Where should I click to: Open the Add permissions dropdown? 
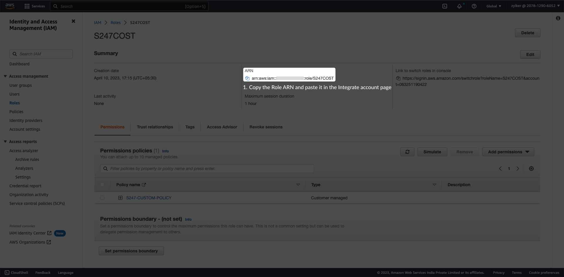tap(508, 152)
